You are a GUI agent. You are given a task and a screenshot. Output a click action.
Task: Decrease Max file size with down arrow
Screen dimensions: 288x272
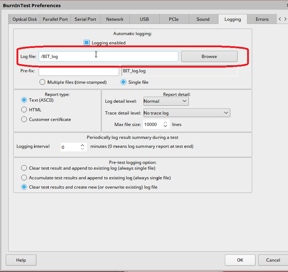tap(165, 126)
